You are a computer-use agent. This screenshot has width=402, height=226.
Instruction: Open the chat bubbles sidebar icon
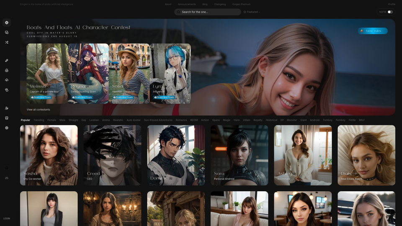pos(7,32)
